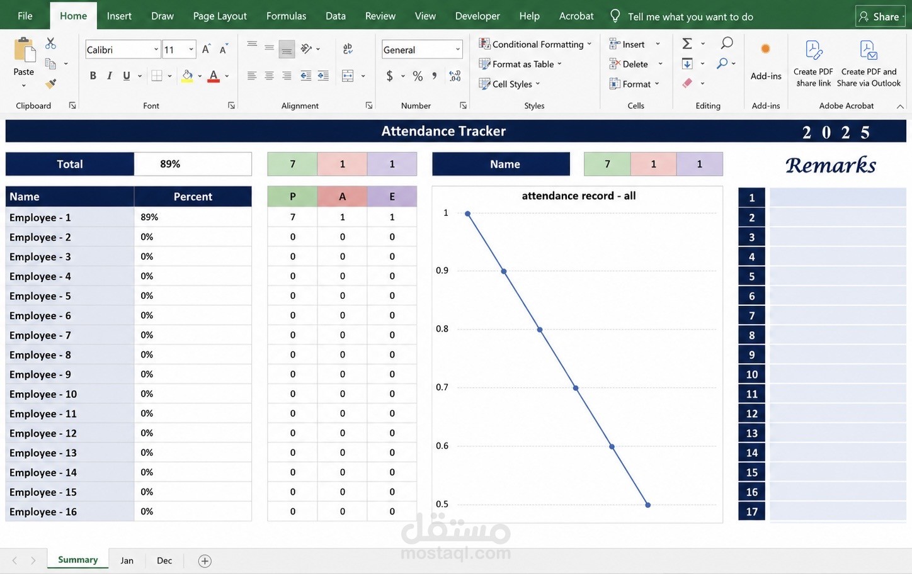The image size is (912, 574).
Task: Open the Jan sheet tab
Action: click(x=127, y=560)
